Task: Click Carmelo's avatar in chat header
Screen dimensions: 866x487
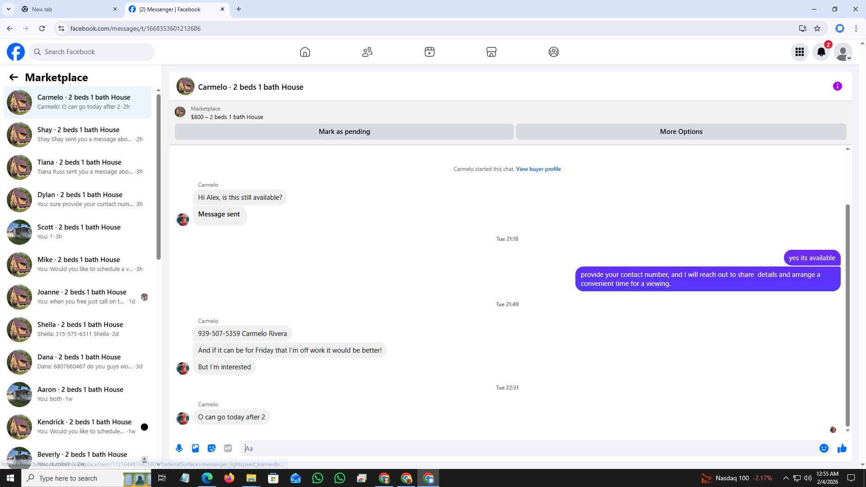Action: click(185, 86)
